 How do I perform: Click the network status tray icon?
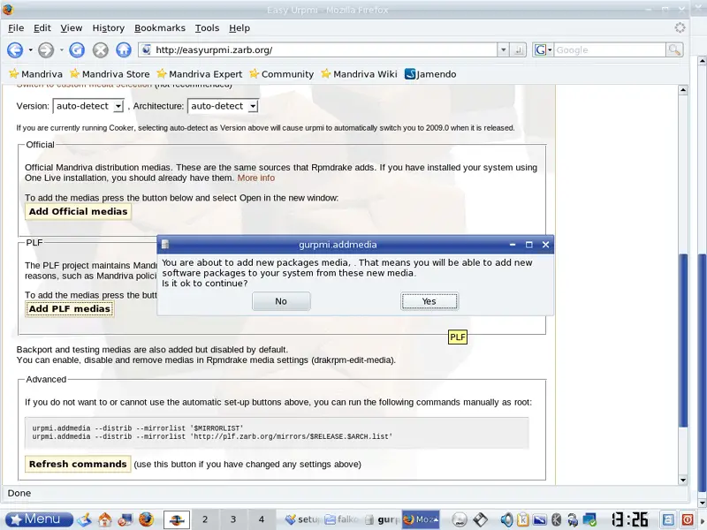pos(589,519)
